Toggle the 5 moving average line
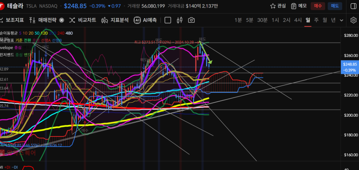Image resolution: width=359 pixels, height=170 pixels. click(20, 33)
